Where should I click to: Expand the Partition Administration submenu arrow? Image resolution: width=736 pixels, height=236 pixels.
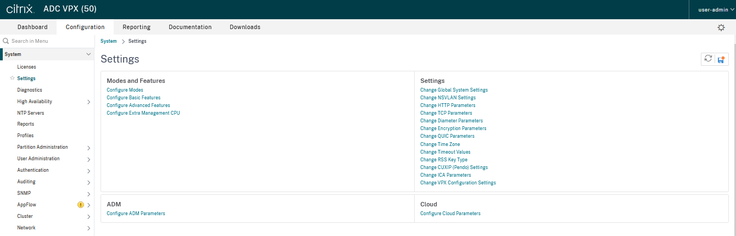tap(88, 148)
